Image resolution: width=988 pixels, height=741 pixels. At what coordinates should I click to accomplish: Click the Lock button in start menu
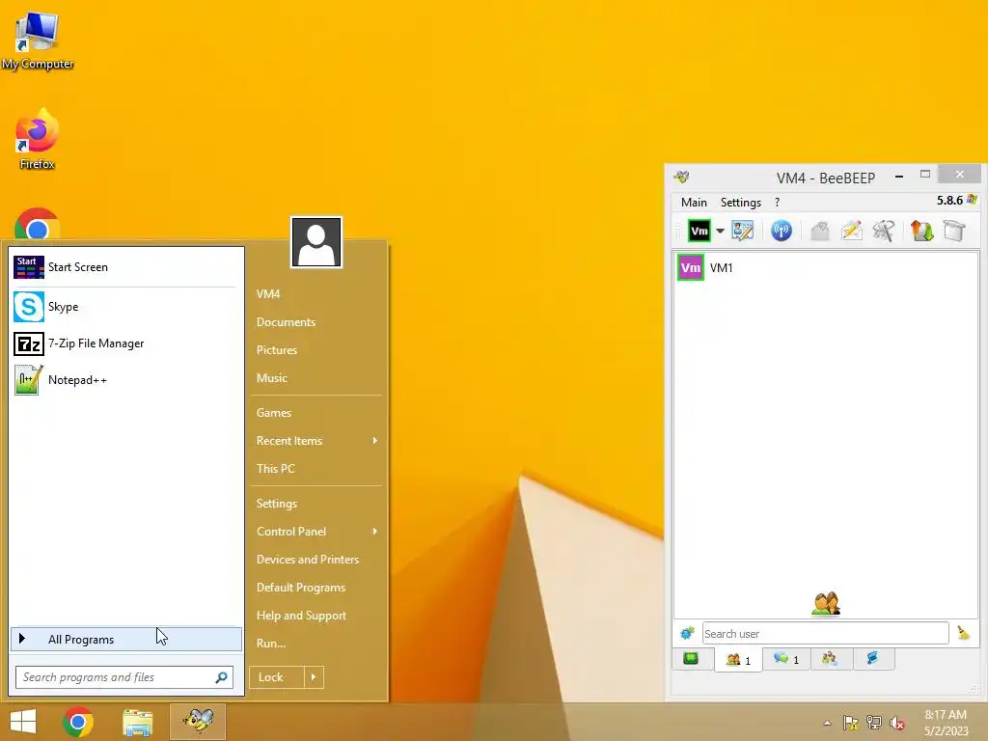point(277,677)
